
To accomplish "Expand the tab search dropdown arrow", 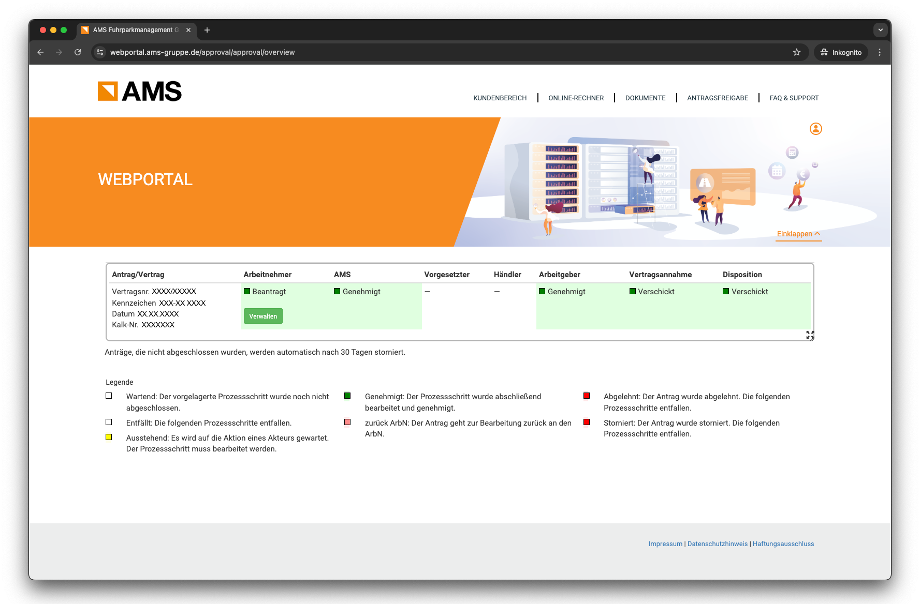I will [880, 30].
